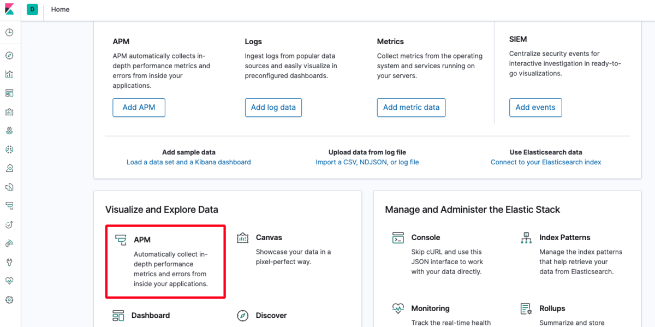The width and height of the screenshot is (655, 327).
Task: Open Load a data set and Kibana dashboard link
Action: pos(189,162)
